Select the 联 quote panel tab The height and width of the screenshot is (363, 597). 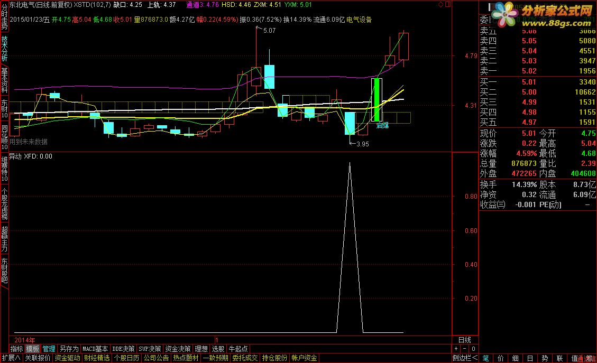point(559,358)
